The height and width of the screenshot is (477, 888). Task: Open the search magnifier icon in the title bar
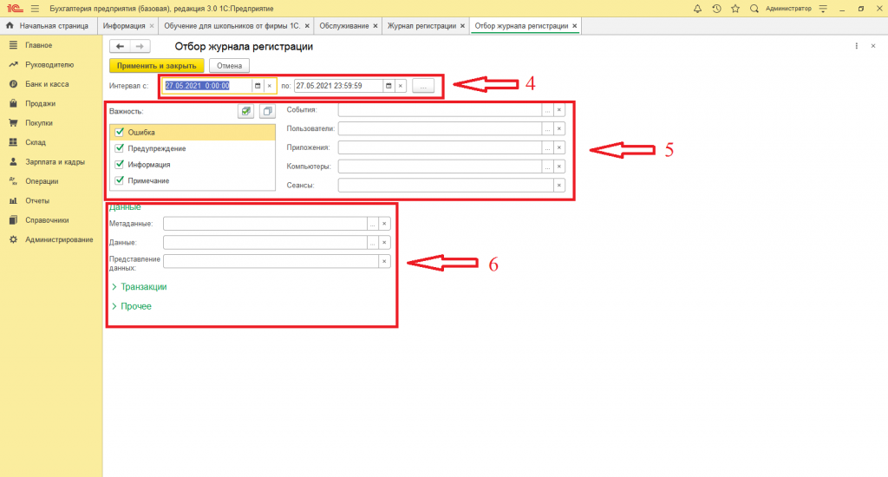[754, 9]
